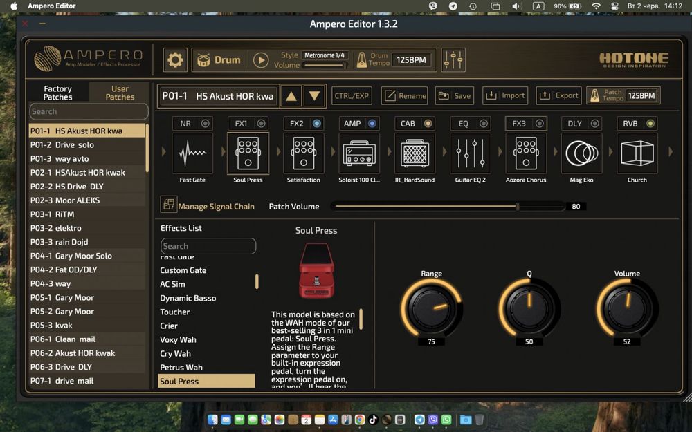Select the Aozora Chorus pedal module

[x=526, y=153]
